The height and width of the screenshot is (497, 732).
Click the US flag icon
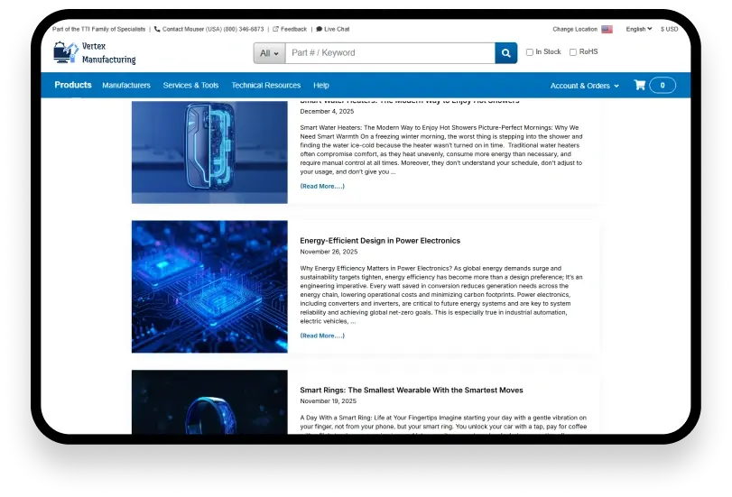607,30
